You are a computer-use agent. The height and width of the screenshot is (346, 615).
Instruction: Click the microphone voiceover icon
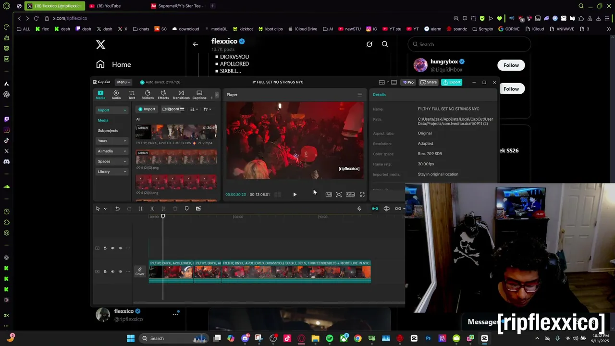tap(359, 209)
